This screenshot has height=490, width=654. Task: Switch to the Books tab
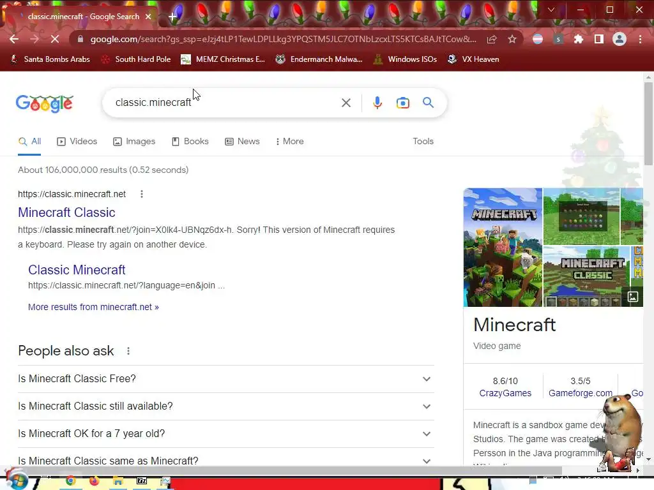point(190,141)
